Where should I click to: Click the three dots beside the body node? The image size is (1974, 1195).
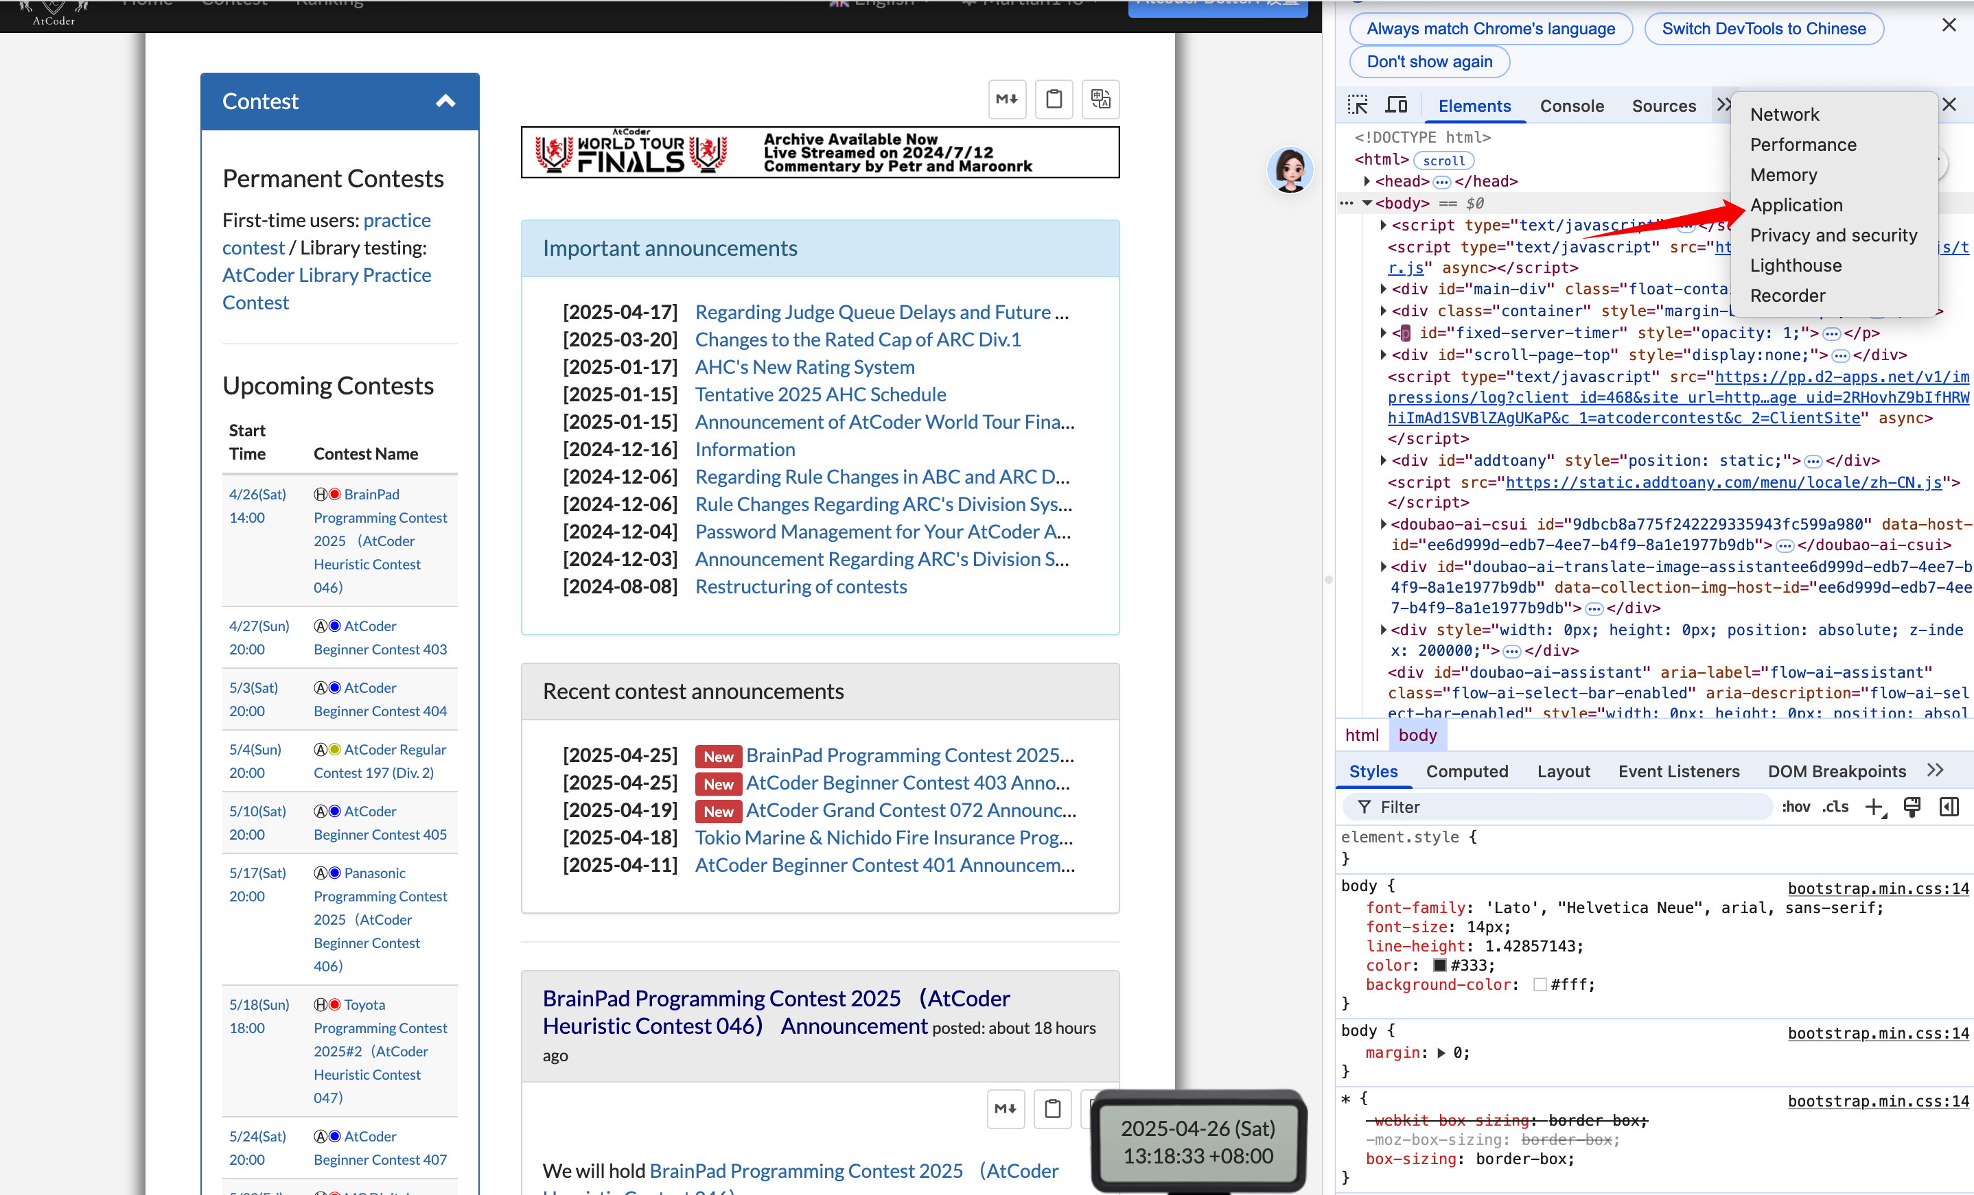[x=1346, y=204]
